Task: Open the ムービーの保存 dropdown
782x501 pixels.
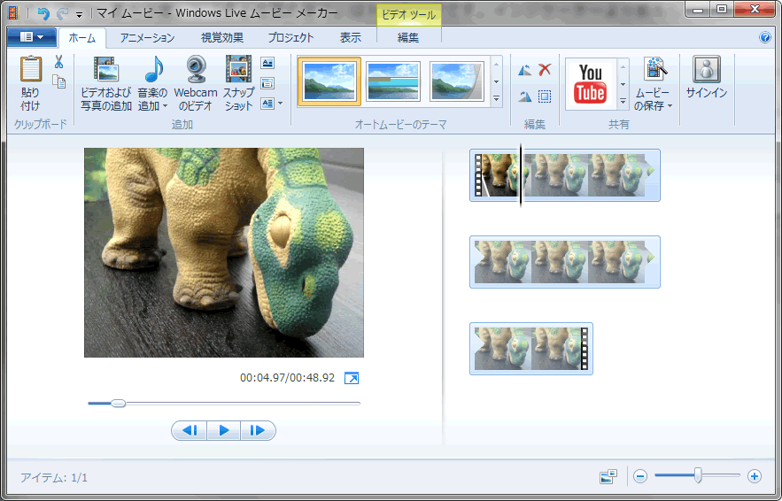Action: point(670,106)
